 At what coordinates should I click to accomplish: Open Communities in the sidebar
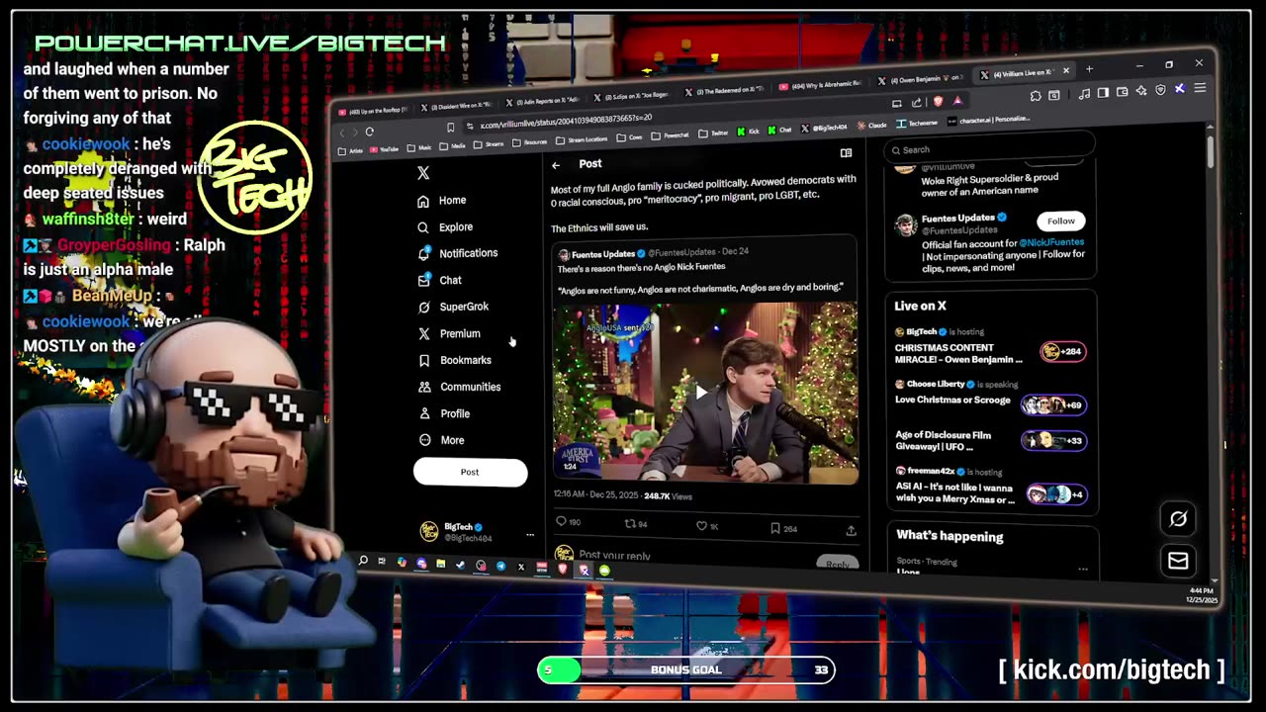click(459, 387)
